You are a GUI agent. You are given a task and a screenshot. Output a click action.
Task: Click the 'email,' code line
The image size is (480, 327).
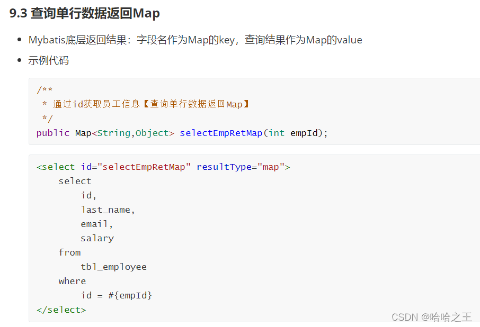click(97, 224)
